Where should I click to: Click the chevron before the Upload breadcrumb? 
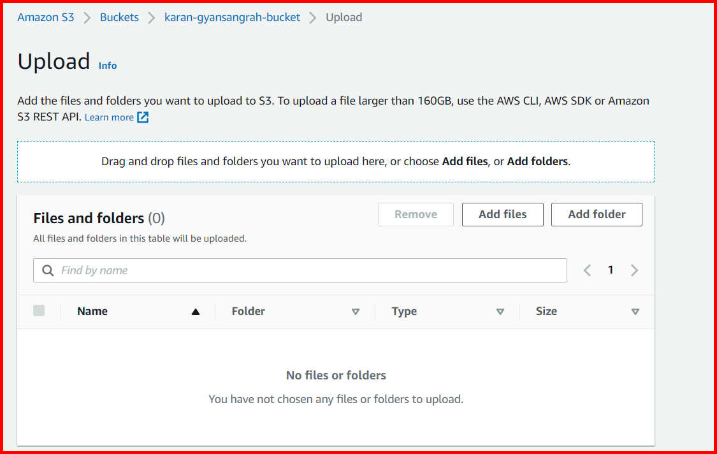[x=312, y=17]
